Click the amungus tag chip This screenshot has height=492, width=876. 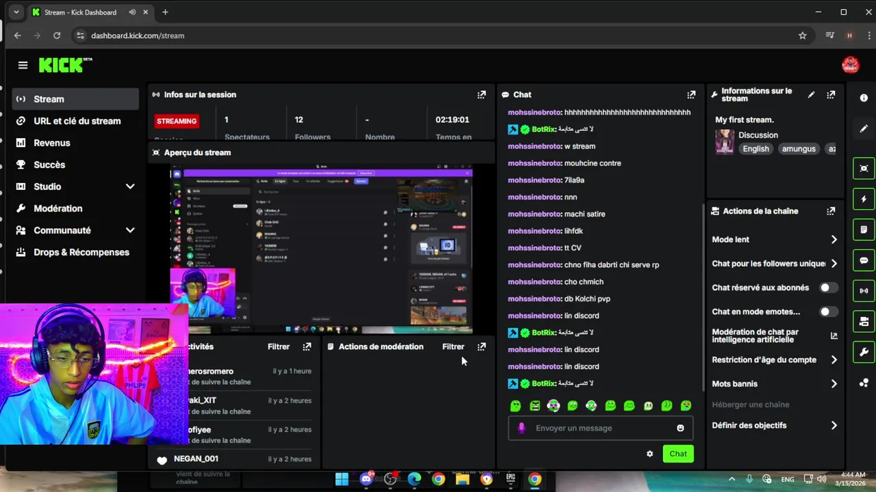[x=799, y=149]
